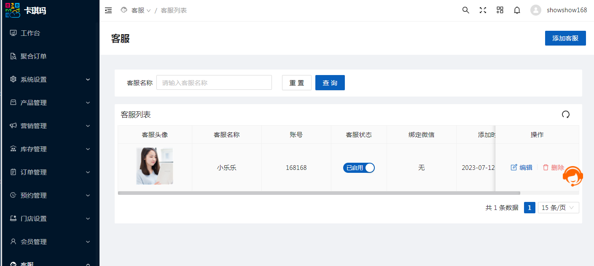
Task: Click the showshow168 user avatar
Action: 535,11
